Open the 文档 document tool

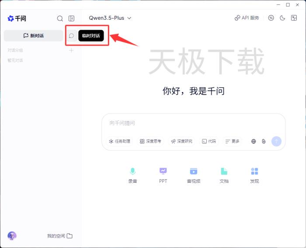click(x=224, y=175)
